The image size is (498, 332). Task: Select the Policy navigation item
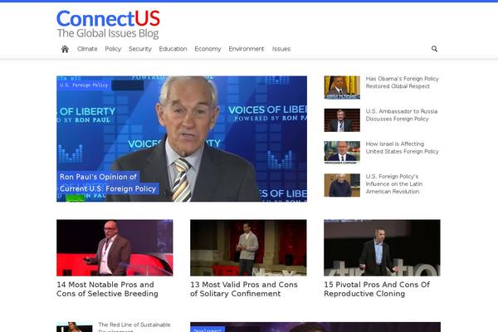(113, 49)
